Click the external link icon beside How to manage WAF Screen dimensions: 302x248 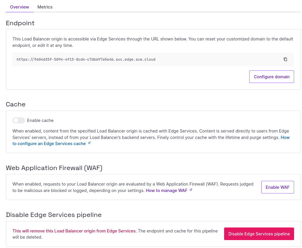pos(191,190)
